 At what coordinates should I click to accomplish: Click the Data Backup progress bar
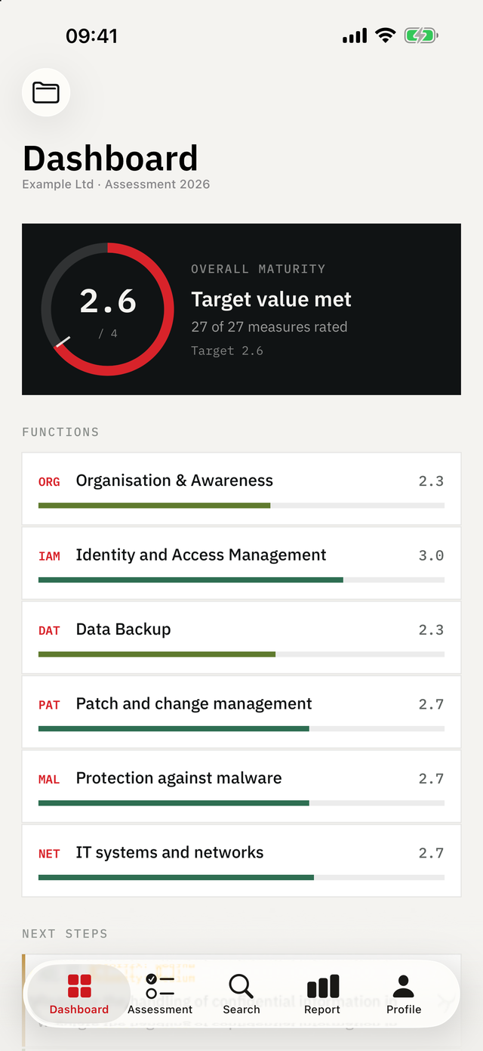pyautogui.click(x=241, y=654)
